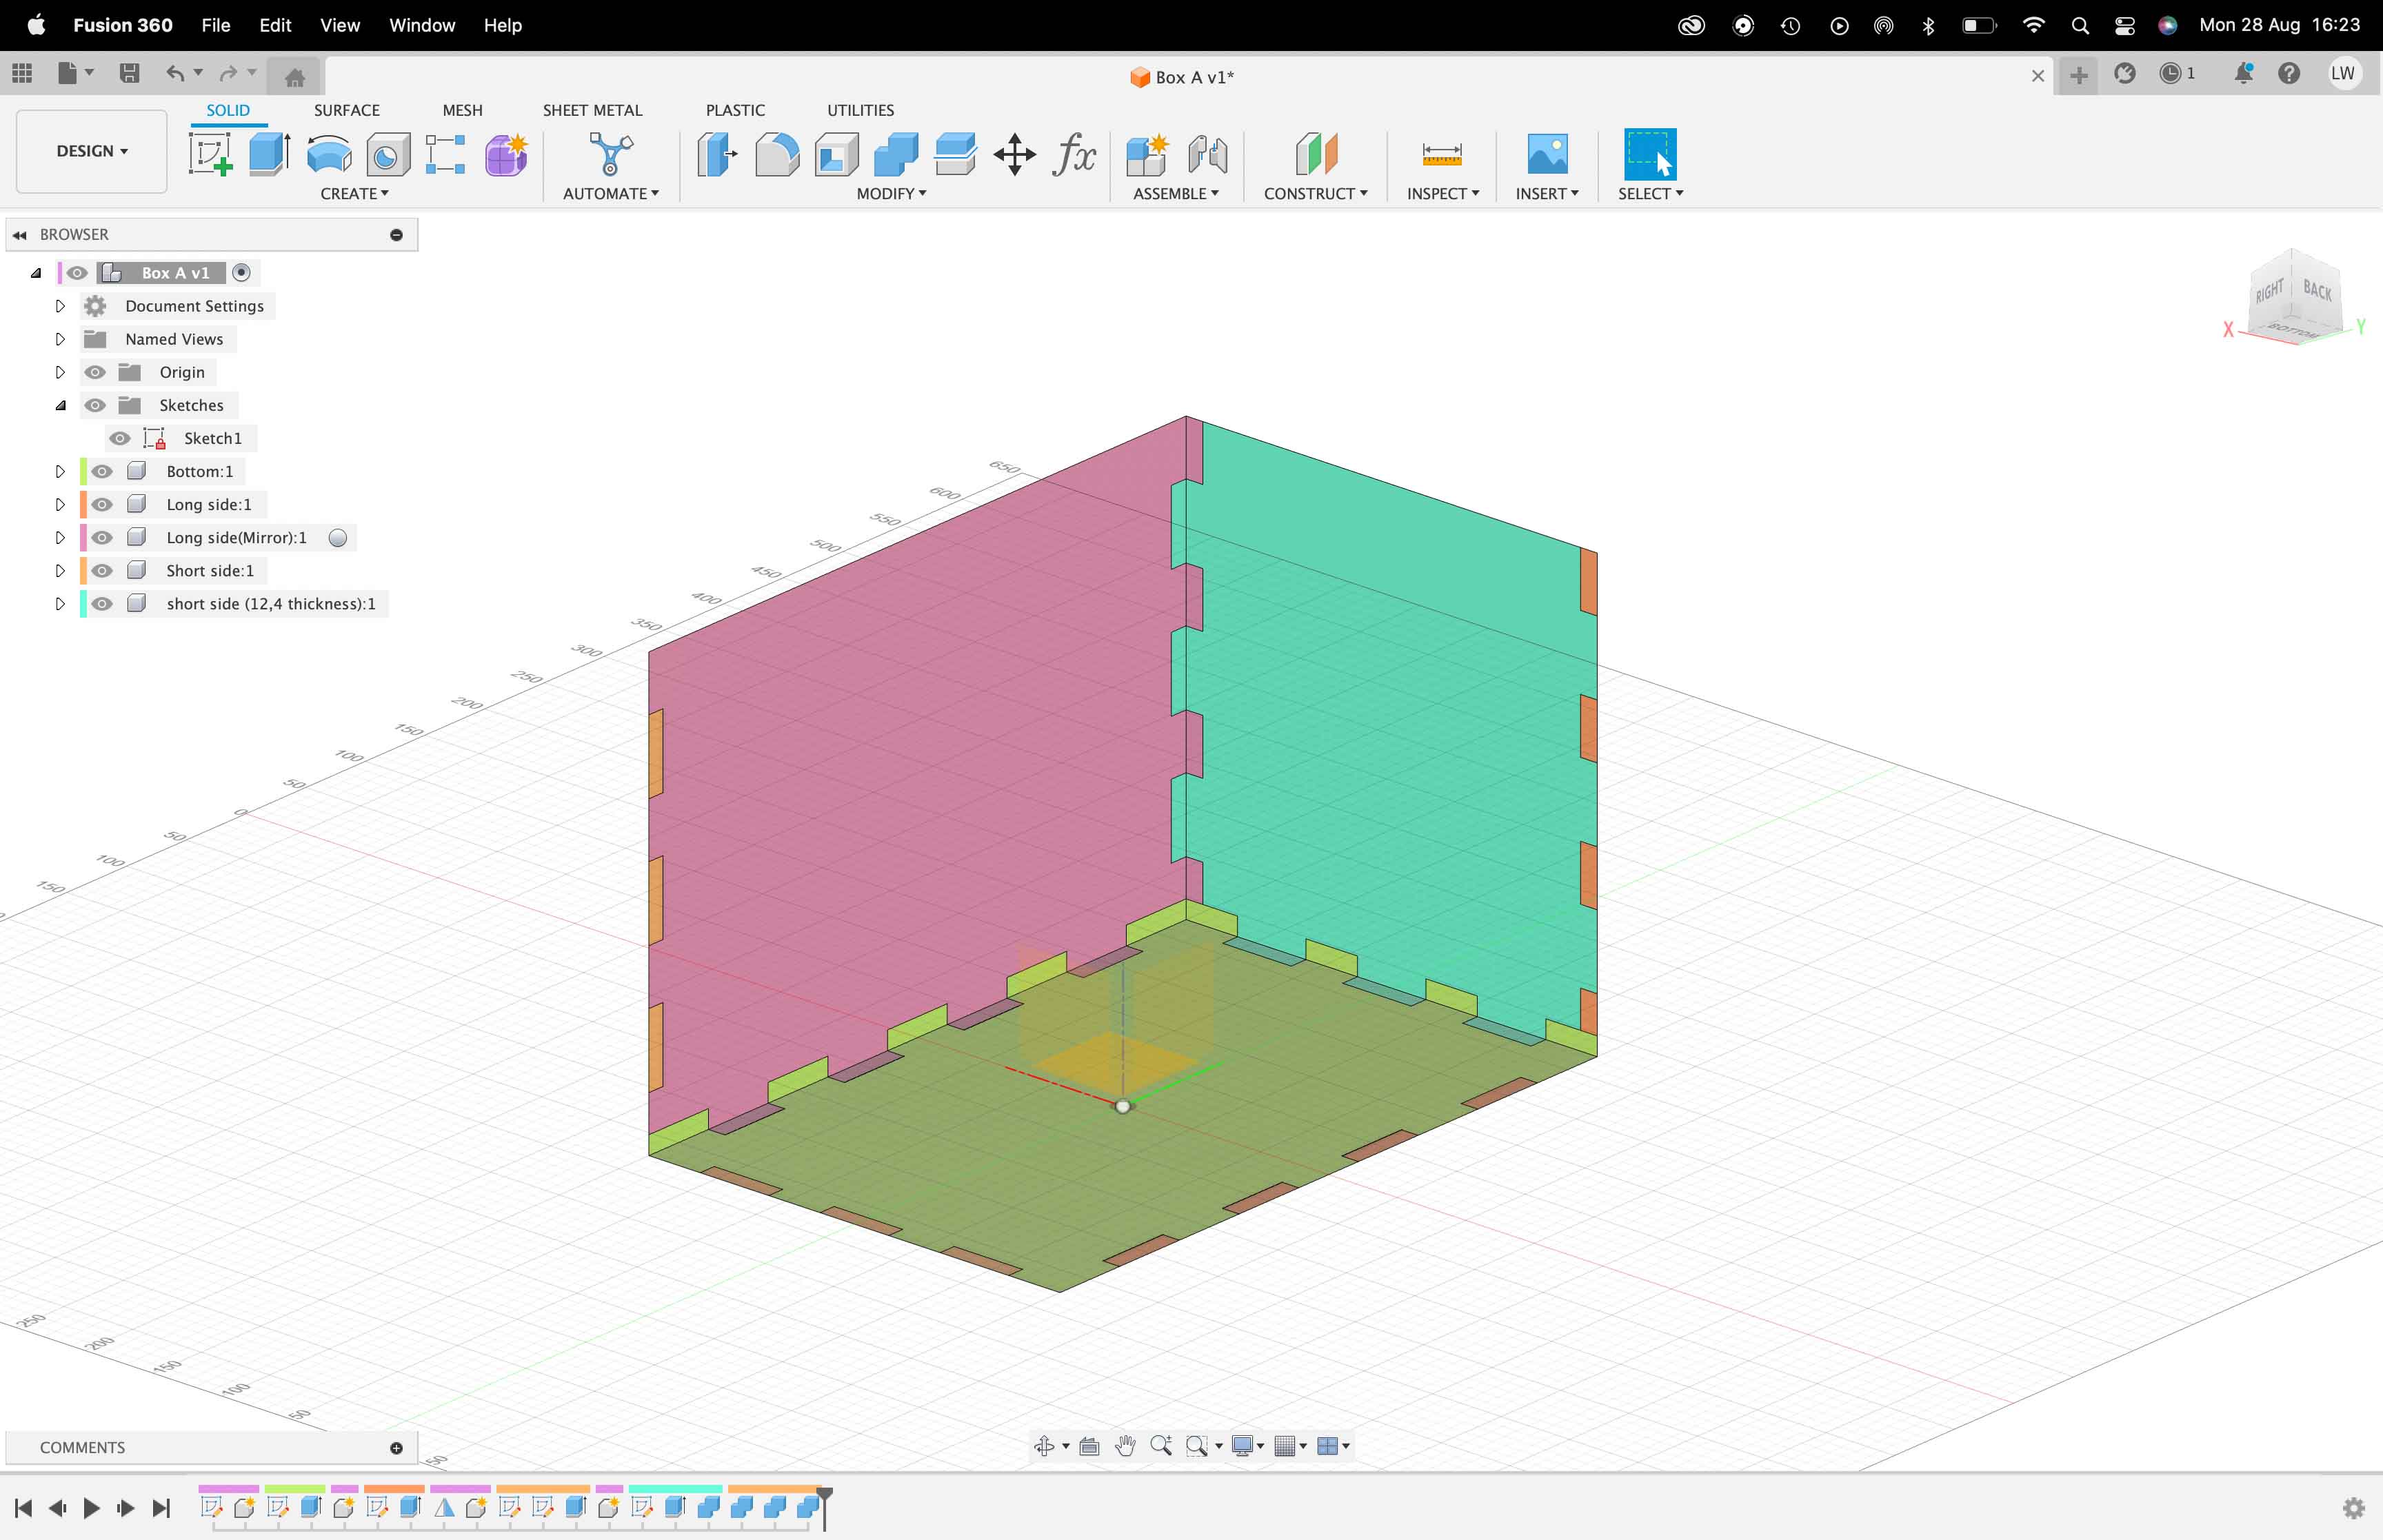This screenshot has width=2383, height=1540.
Task: Switch to the MESH tab
Action: 462,110
